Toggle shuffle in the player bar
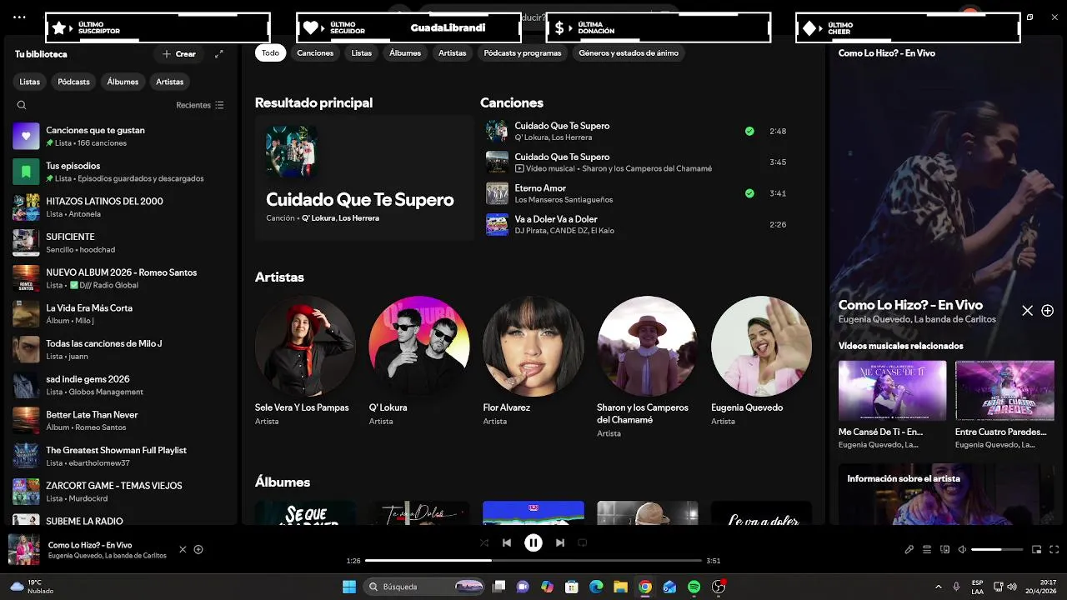 [484, 542]
